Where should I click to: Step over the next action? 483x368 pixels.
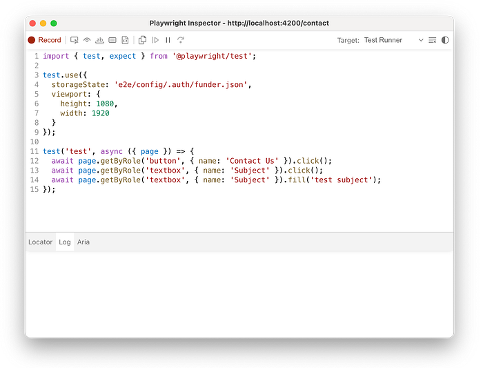[x=181, y=40]
